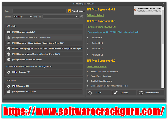This screenshot has height=119, width=168.
Task: Open Features Updated SAMSUNG link
Action: point(101,27)
